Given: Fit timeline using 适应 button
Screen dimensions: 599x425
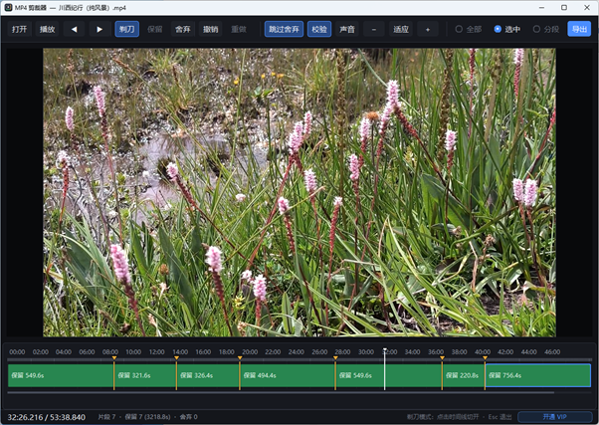Looking at the screenshot, I should pos(401,29).
